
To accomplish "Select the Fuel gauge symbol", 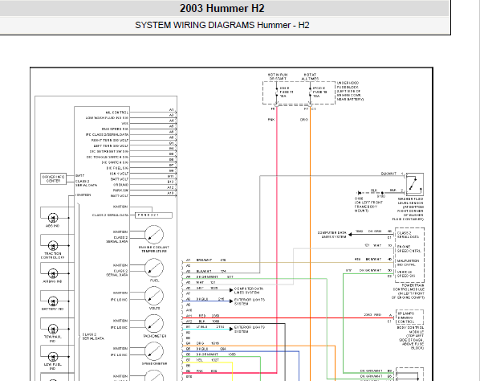I will click(x=154, y=268).
